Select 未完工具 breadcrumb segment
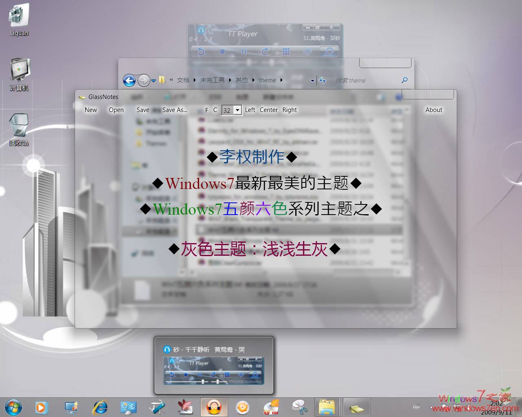This screenshot has width=522, height=417. pyautogui.click(x=212, y=80)
